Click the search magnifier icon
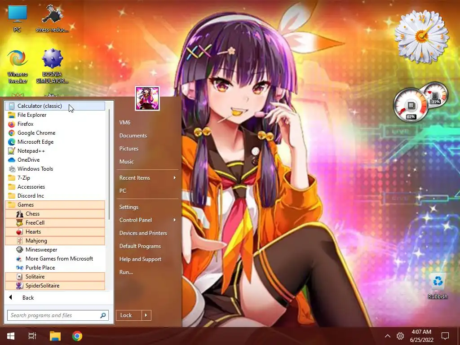 point(103,315)
